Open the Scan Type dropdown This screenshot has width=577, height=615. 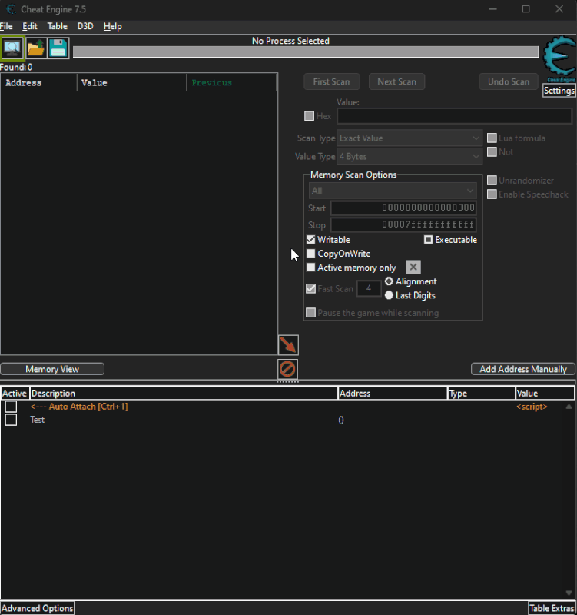[410, 138]
